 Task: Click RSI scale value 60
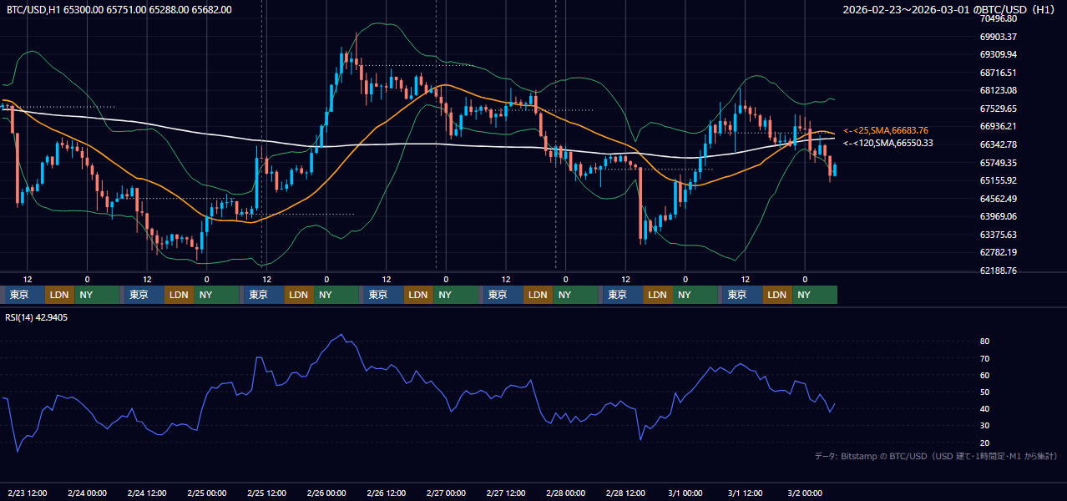(984, 375)
